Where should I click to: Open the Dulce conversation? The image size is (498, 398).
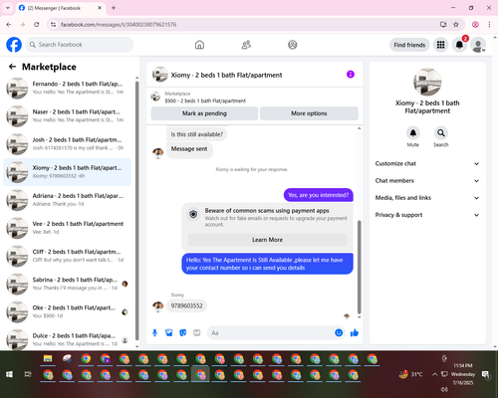(x=68, y=339)
